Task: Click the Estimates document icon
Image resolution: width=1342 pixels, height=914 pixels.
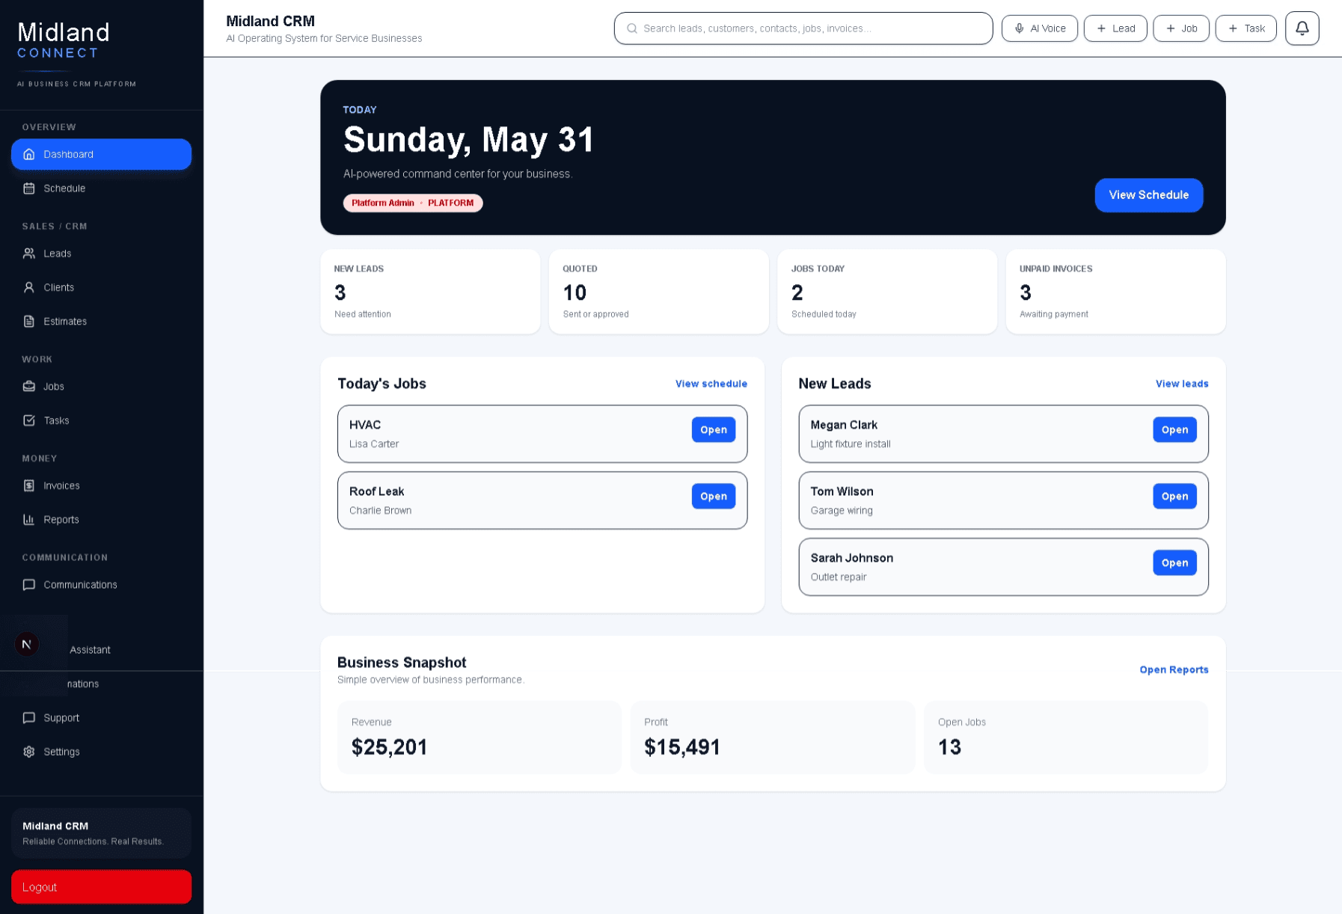Action: point(29,322)
